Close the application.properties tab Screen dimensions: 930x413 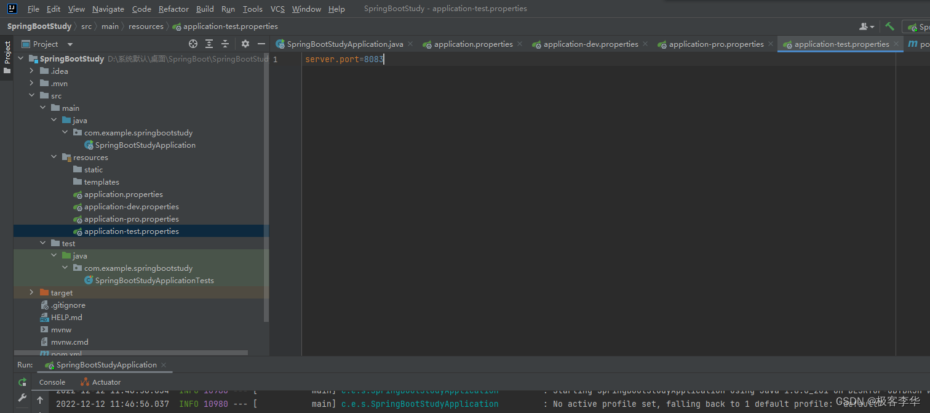coord(520,44)
